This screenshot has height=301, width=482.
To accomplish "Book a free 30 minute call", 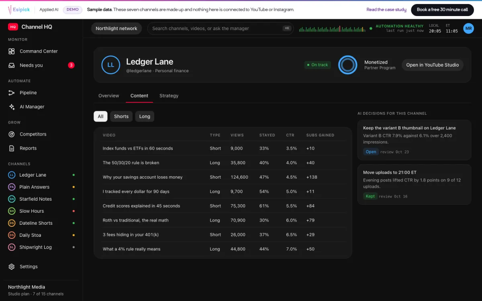I will point(442,10).
